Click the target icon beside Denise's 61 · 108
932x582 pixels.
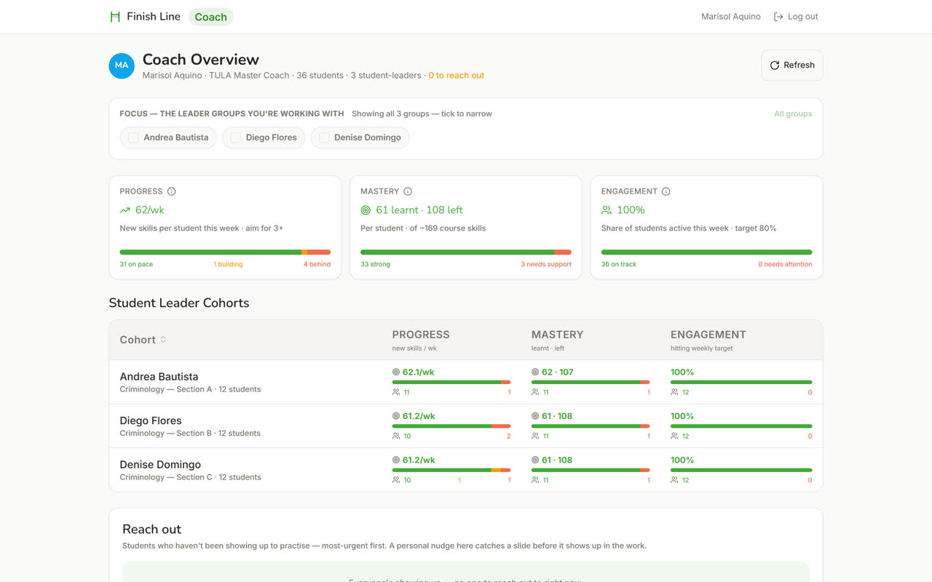click(x=535, y=460)
